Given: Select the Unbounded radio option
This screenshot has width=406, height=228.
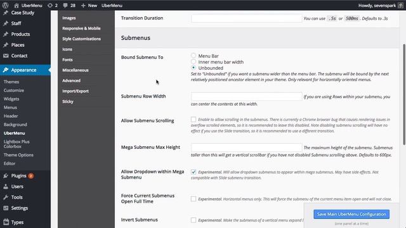Looking at the screenshot, I should point(193,68).
